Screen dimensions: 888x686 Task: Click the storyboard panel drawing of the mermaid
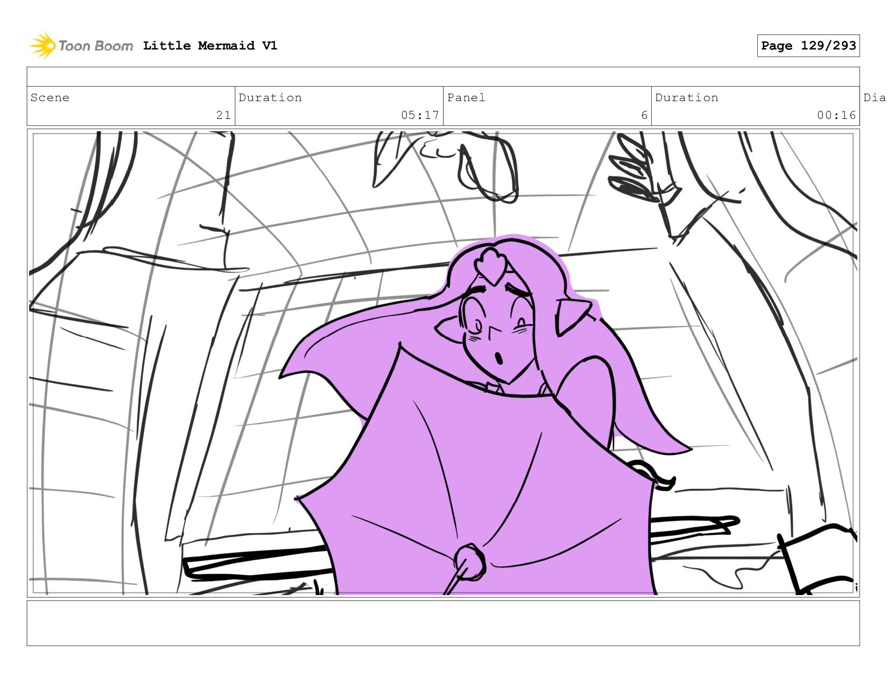click(443, 363)
